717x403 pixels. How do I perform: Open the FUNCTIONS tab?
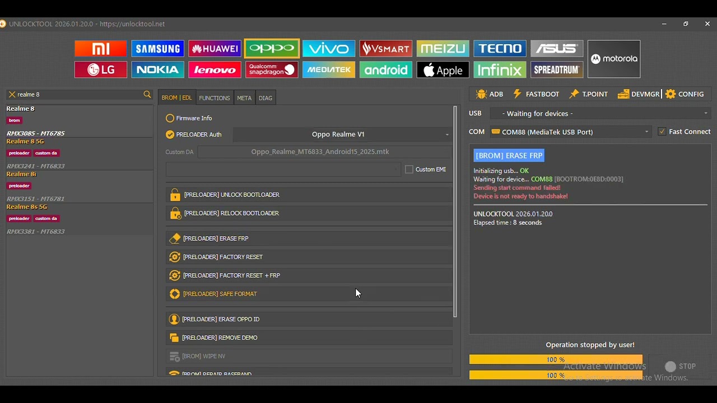tap(215, 98)
